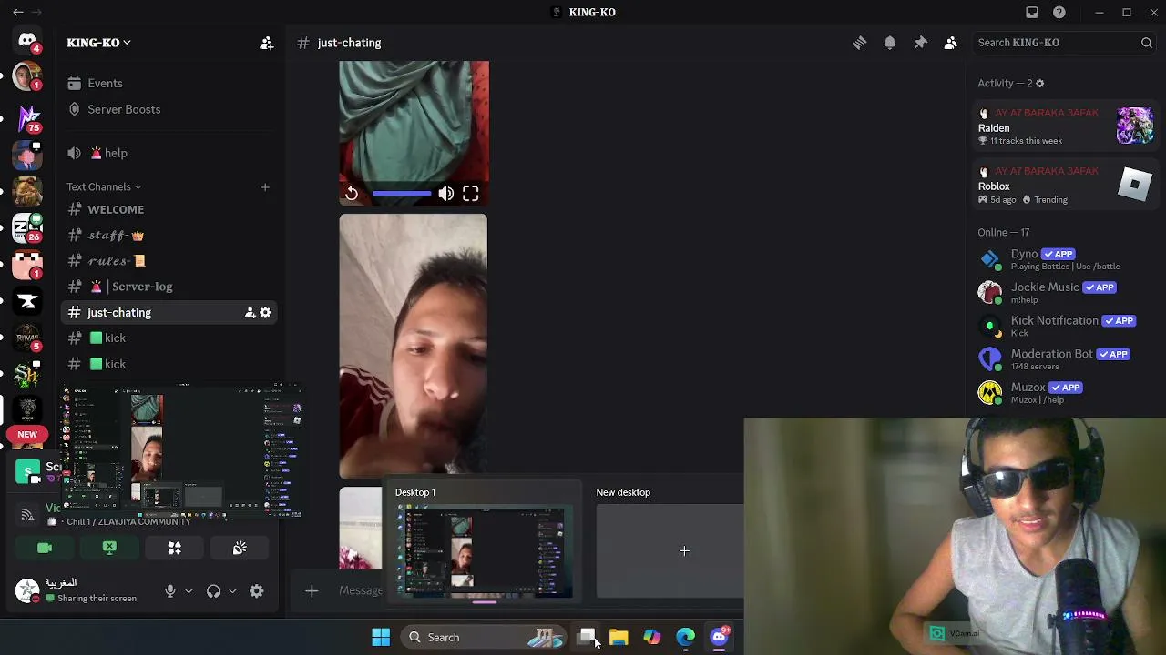Open notification settings bell icon
This screenshot has height=655, width=1166.
click(x=890, y=43)
